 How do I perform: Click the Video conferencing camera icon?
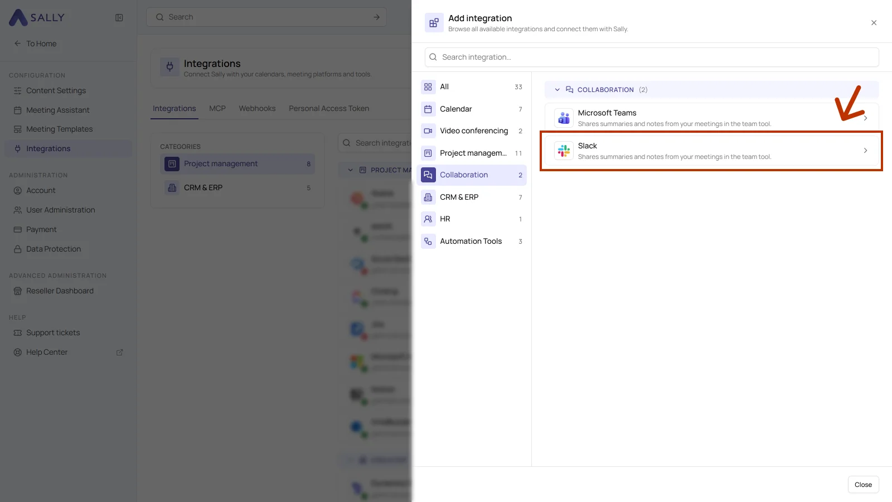[x=428, y=131]
